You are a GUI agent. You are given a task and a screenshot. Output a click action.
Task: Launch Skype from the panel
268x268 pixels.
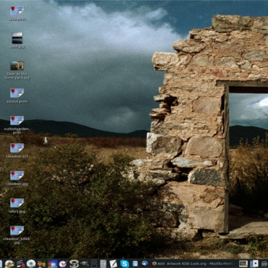point(125,264)
